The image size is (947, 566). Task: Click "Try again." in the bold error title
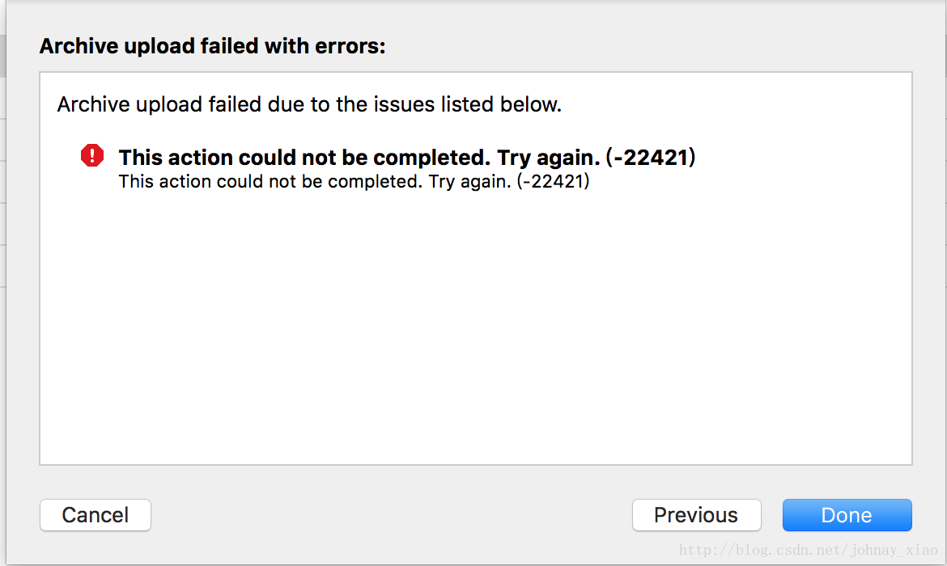point(549,158)
